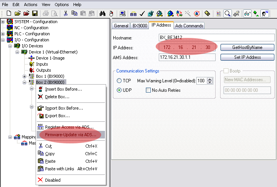
Task: Click the GetHostByName button
Action: pos(247,47)
